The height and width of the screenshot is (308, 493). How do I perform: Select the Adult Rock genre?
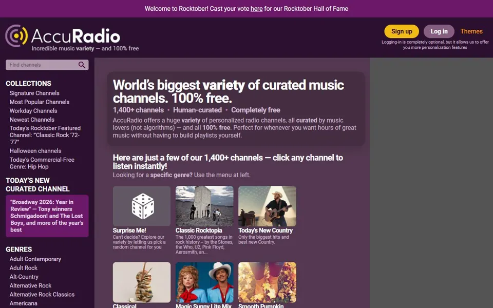coord(23,268)
